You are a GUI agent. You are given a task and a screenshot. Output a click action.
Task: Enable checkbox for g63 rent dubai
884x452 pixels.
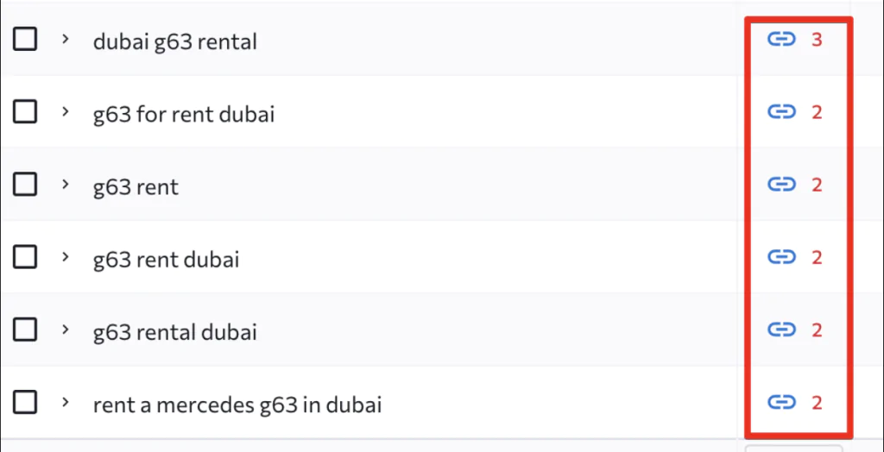tap(25, 257)
